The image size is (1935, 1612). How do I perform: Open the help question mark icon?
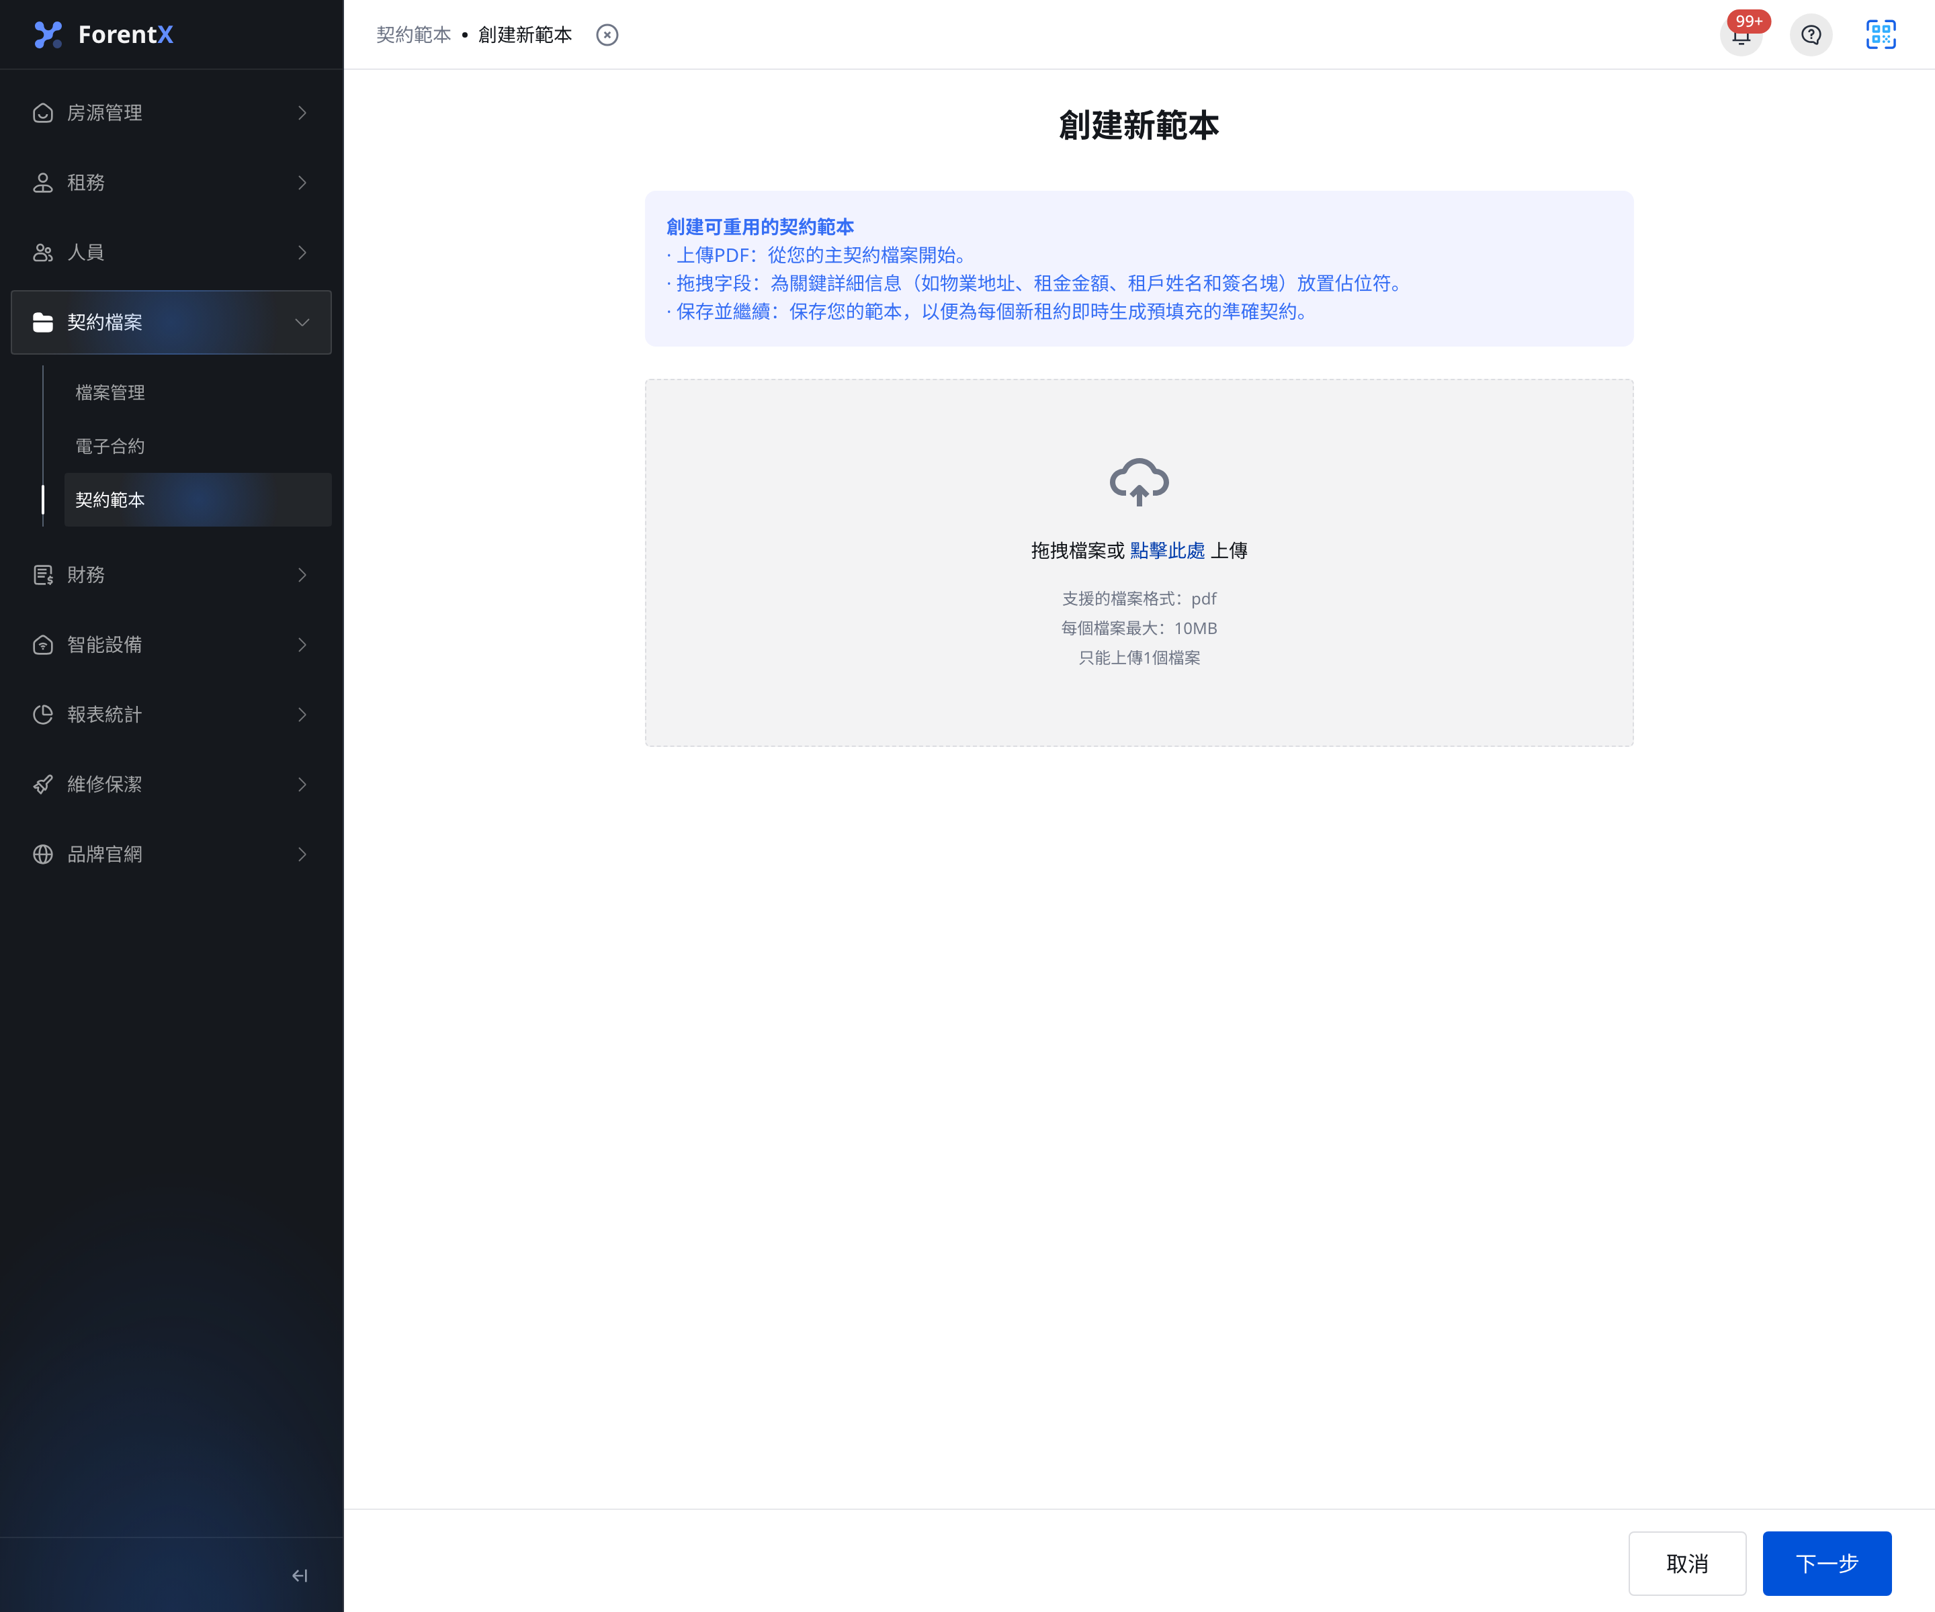click(x=1811, y=35)
